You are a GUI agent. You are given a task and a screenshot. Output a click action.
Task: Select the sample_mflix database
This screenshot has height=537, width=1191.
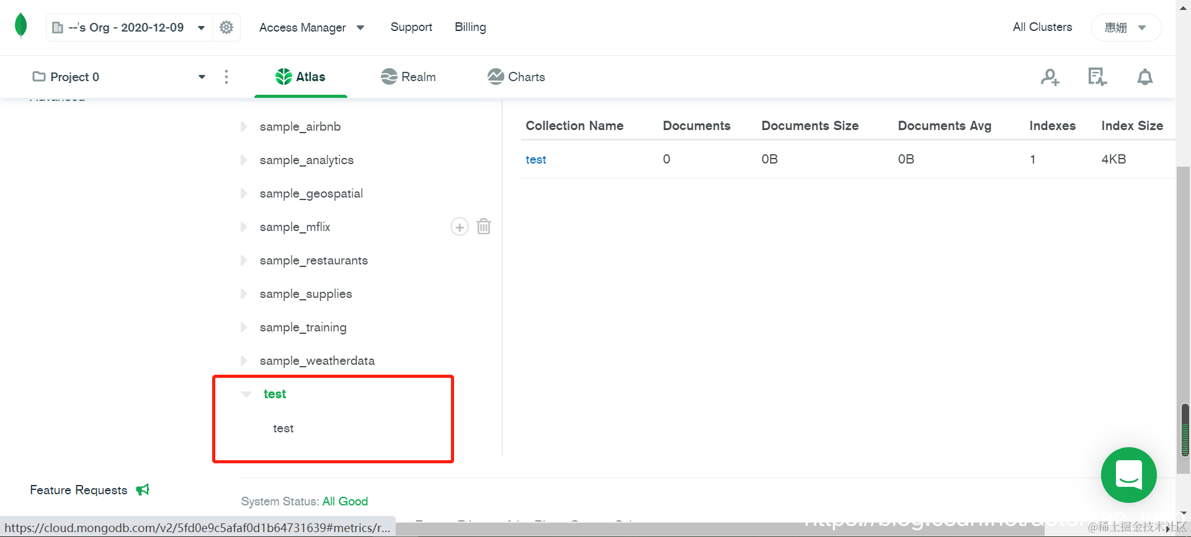tap(295, 227)
